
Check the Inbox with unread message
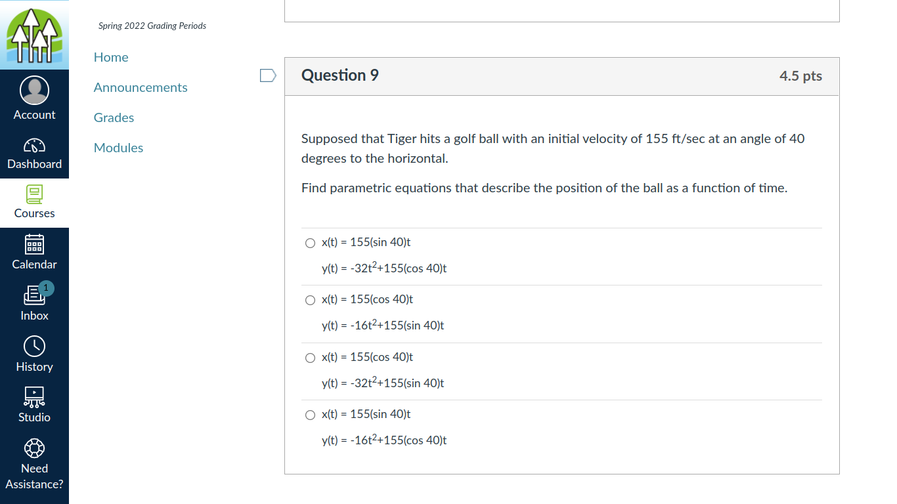click(34, 303)
